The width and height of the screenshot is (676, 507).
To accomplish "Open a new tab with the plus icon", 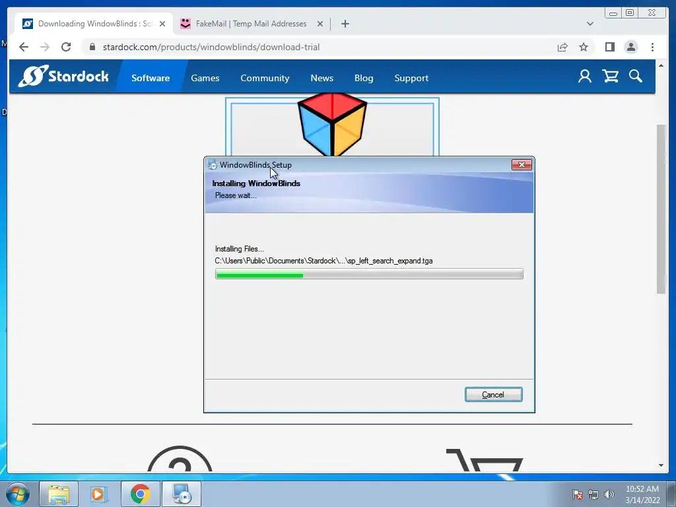I will click(x=345, y=24).
